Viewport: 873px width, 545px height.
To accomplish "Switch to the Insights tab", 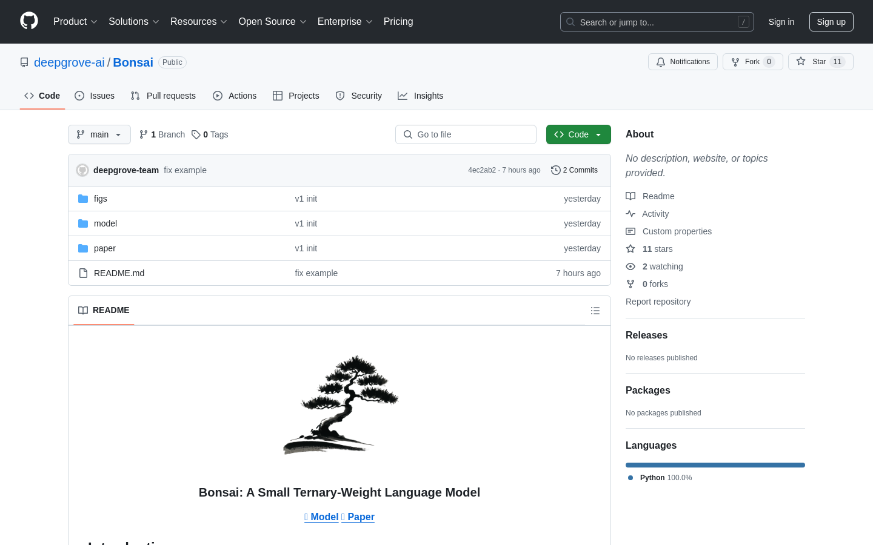I will pos(420,96).
